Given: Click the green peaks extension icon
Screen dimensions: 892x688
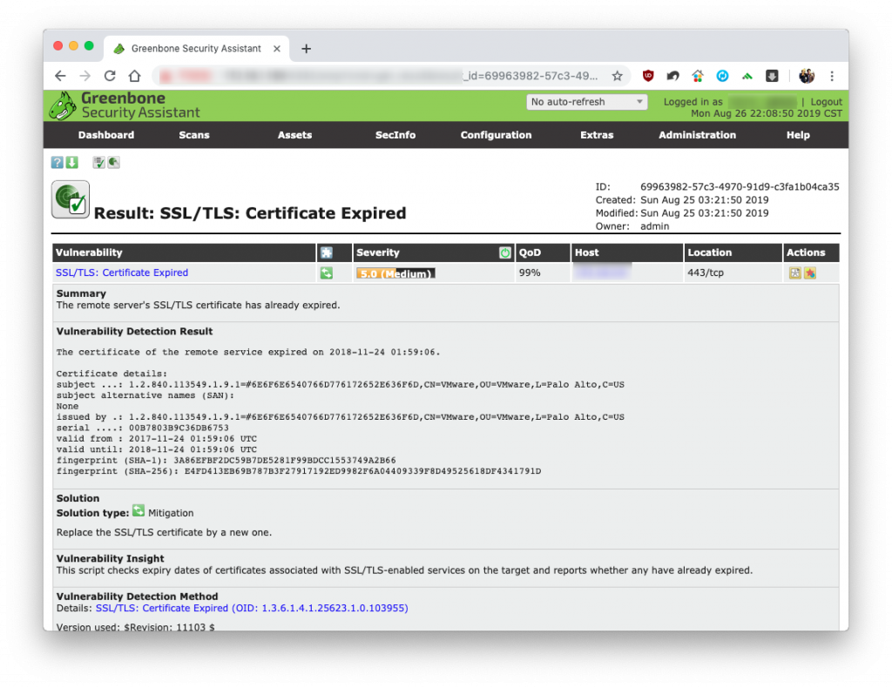Looking at the screenshot, I should click(747, 76).
